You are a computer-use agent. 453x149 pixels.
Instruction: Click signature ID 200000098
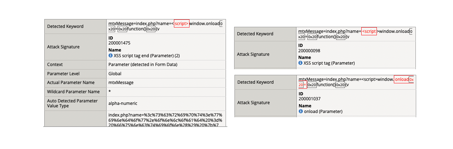click(309, 50)
